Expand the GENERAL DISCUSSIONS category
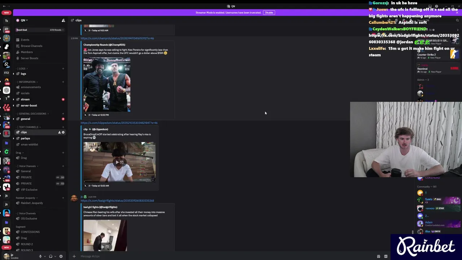 (x=32, y=114)
